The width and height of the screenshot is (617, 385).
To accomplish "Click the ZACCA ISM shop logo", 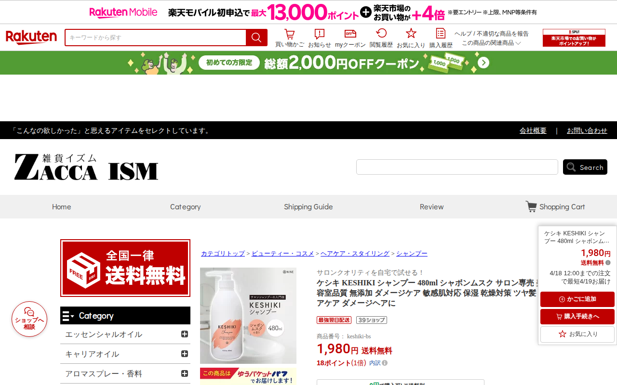I will (x=86, y=167).
